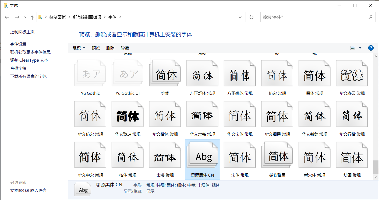This screenshot has width=379, height=200.
Task: Select the 华文宋体 常规 font icon
Action: pyautogui.click(x=240, y=114)
